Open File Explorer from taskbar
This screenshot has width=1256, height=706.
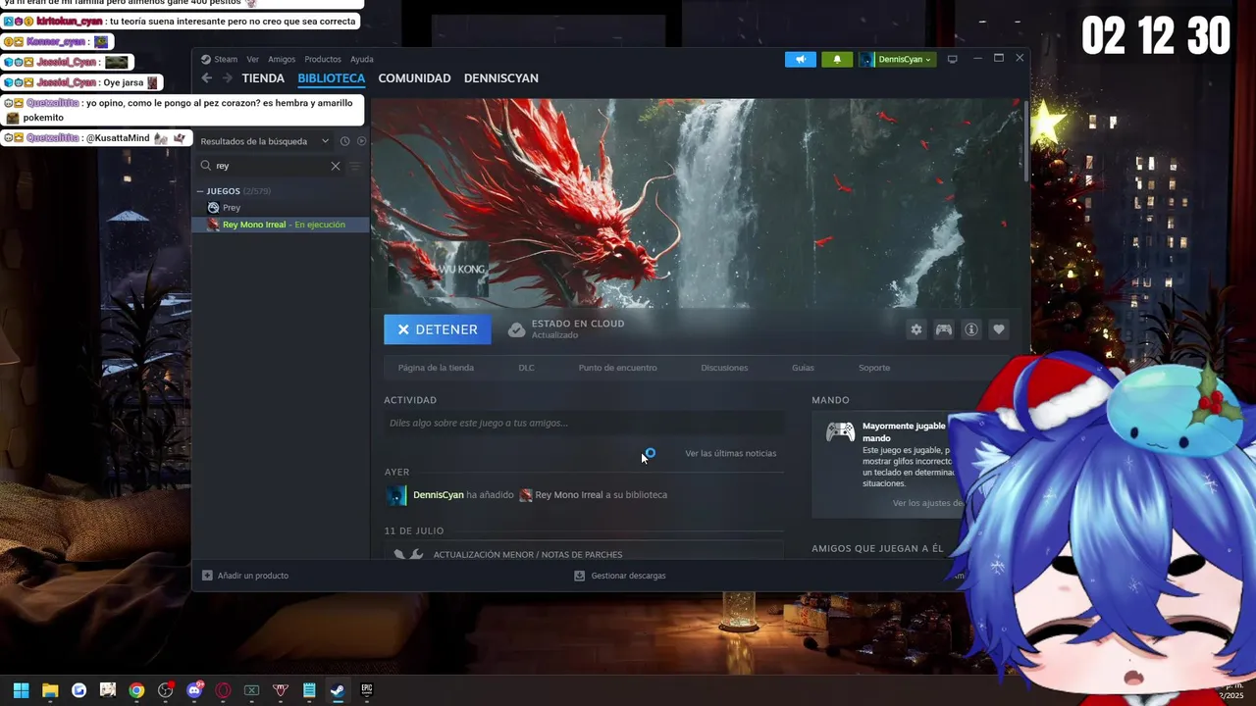[x=50, y=690]
